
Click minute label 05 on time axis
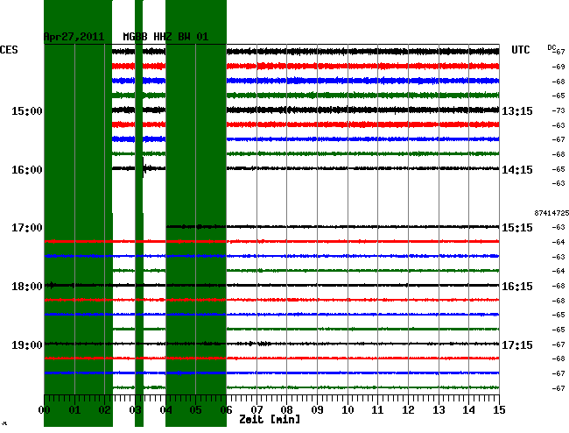tap(195, 409)
